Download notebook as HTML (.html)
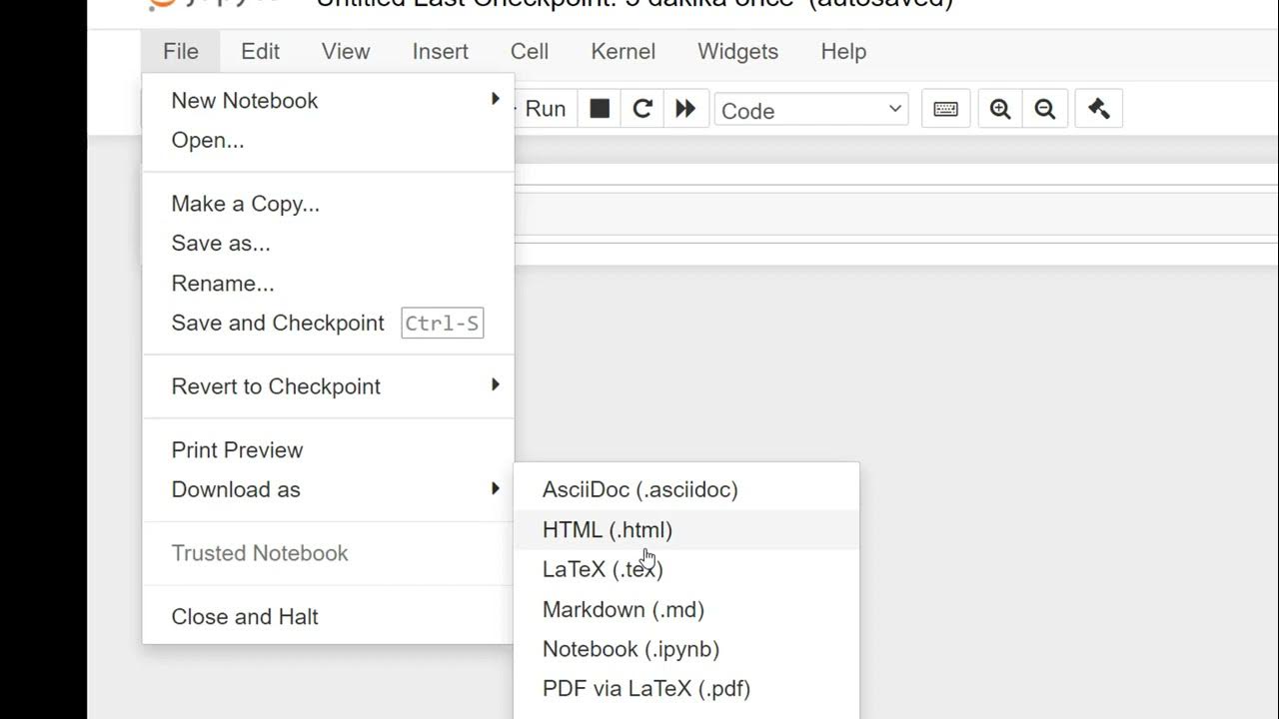This screenshot has height=719, width=1279. (608, 530)
